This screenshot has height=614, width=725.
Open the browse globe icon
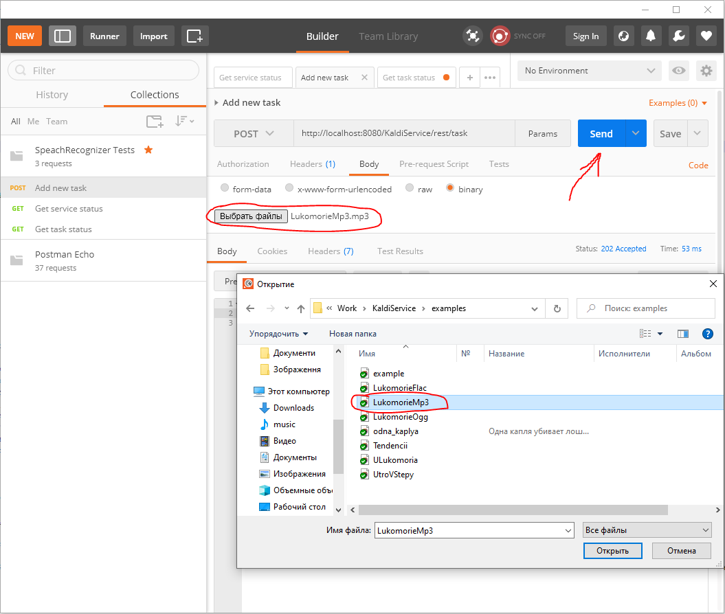coord(623,36)
